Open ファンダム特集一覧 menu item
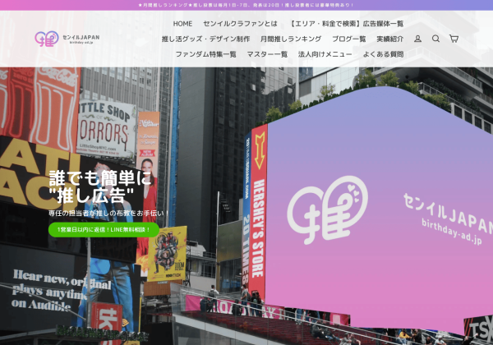This screenshot has width=493, height=345. click(205, 54)
